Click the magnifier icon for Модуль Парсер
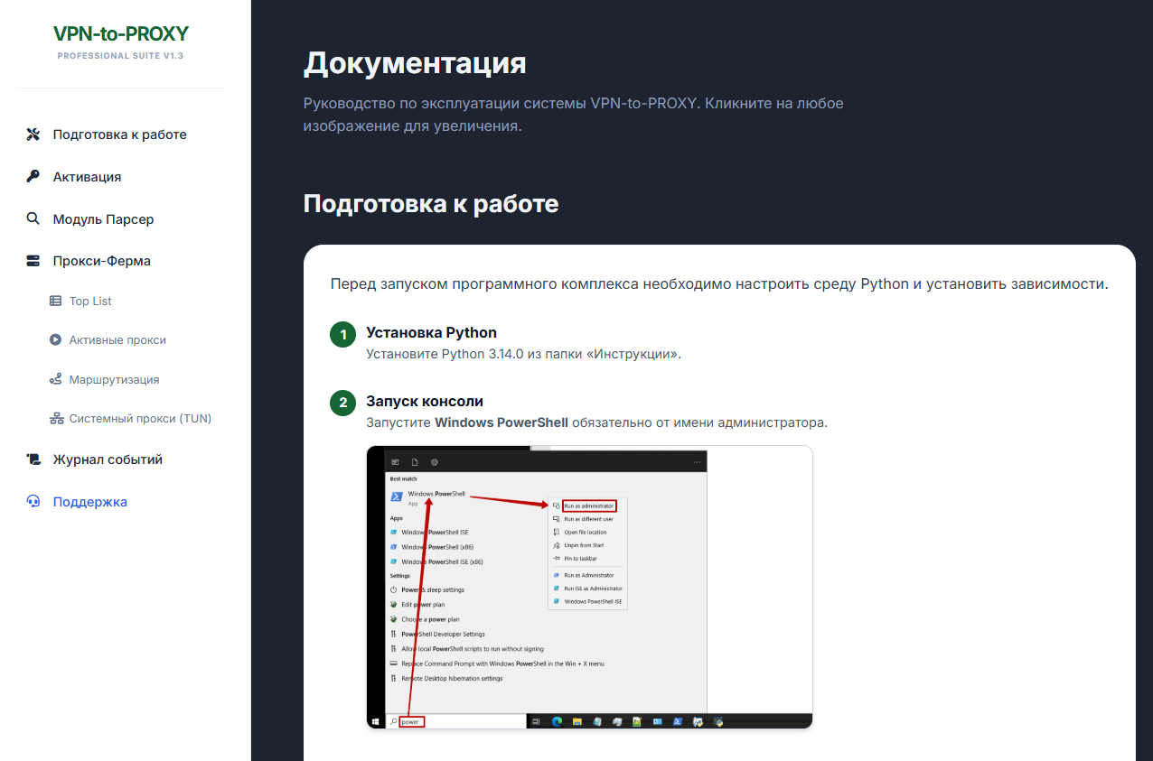The width and height of the screenshot is (1153, 761). (33, 219)
